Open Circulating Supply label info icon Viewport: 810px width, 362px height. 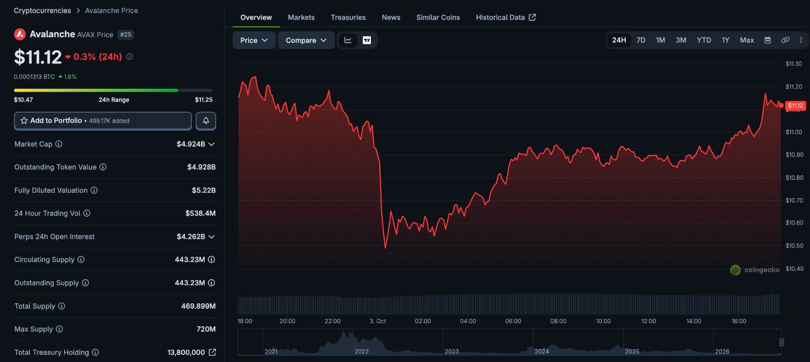pos(81,259)
